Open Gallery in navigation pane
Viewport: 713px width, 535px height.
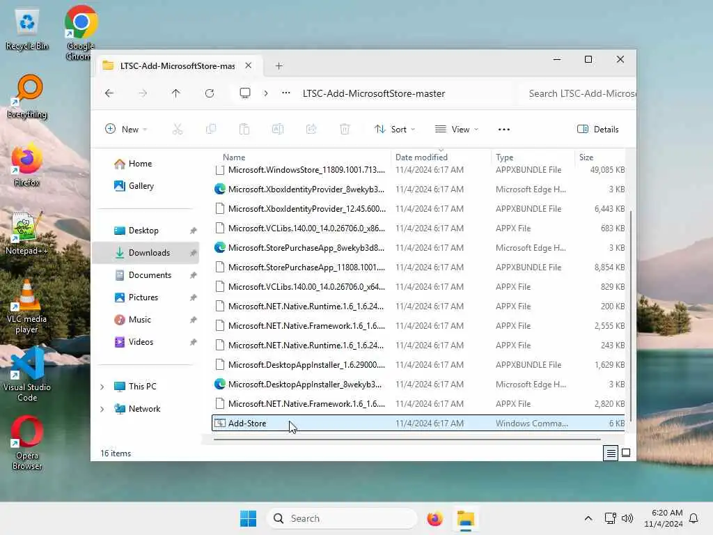click(x=141, y=185)
